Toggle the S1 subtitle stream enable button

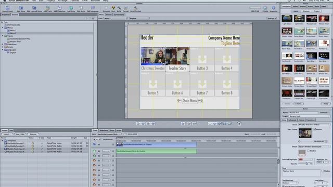click(94, 161)
